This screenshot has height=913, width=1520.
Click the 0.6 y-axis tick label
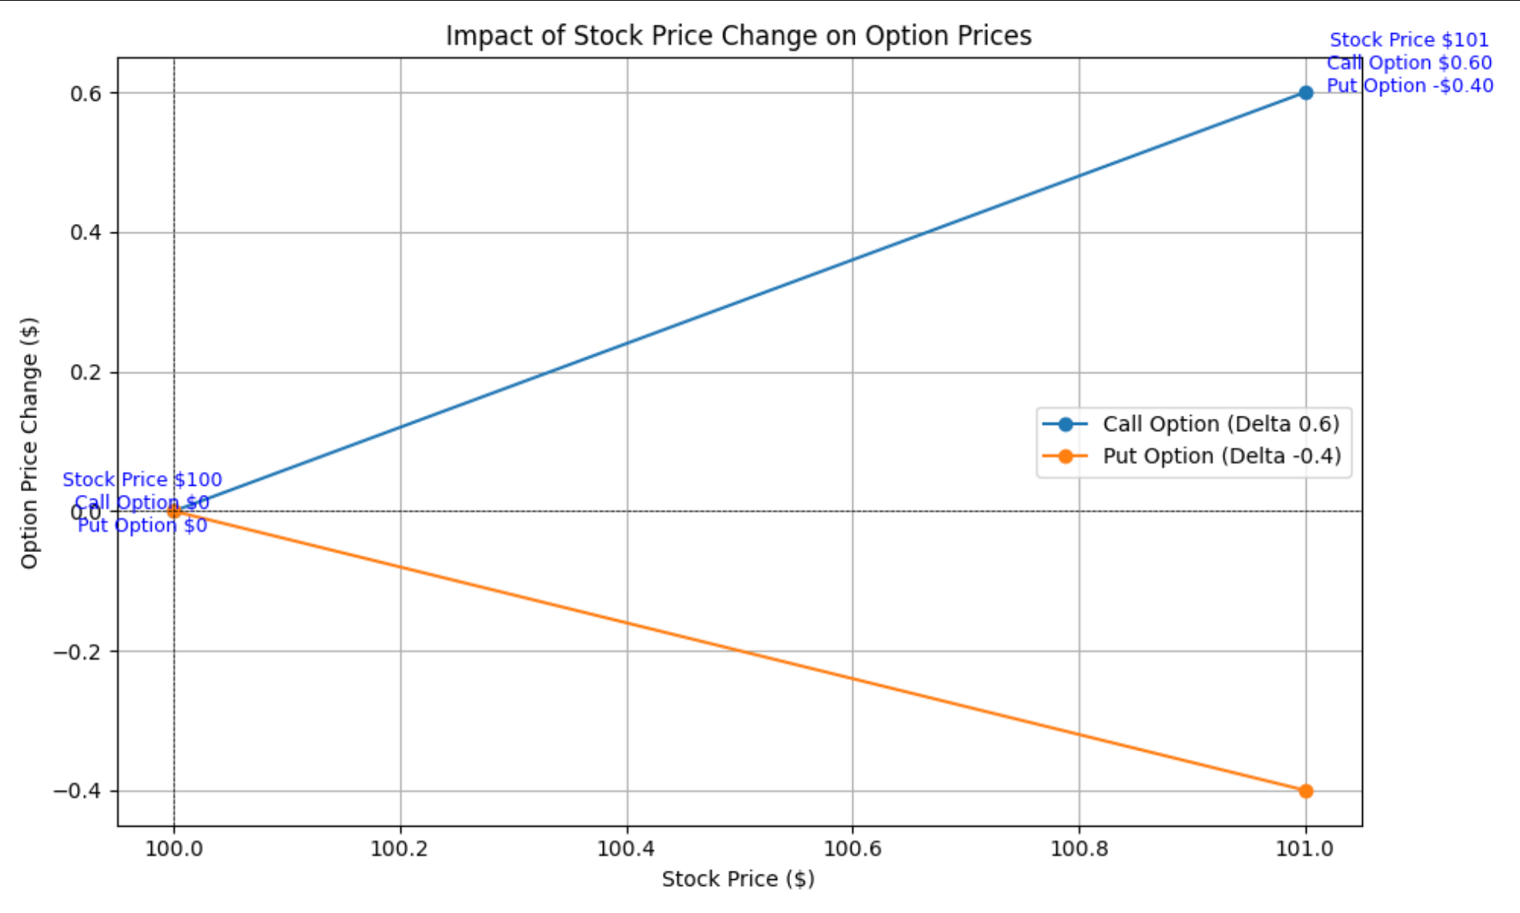[x=85, y=93]
